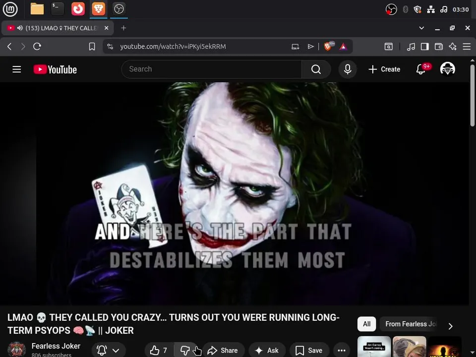Open the Create button

(384, 69)
